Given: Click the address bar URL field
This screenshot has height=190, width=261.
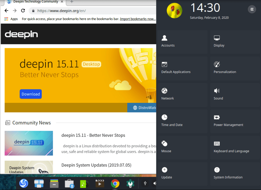Looking at the screenshot, I should click(93, 11).
